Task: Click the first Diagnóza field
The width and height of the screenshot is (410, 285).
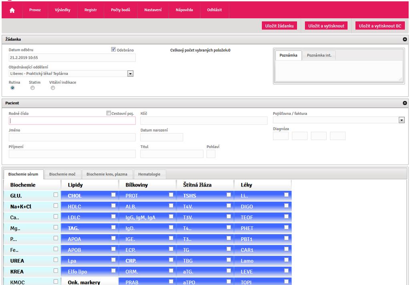Action: (x=281, y=136)
